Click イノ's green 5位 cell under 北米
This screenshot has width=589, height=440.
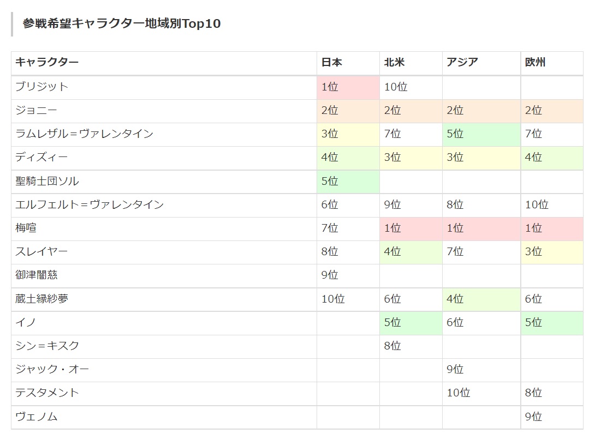coord(410,323)
